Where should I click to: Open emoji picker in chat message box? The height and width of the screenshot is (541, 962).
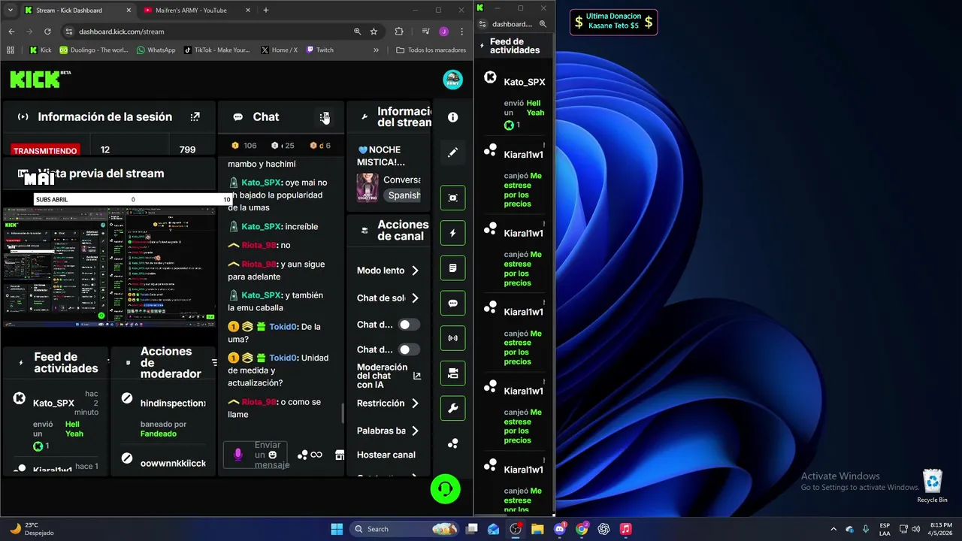pyautogui.click(x=273, y=455)
